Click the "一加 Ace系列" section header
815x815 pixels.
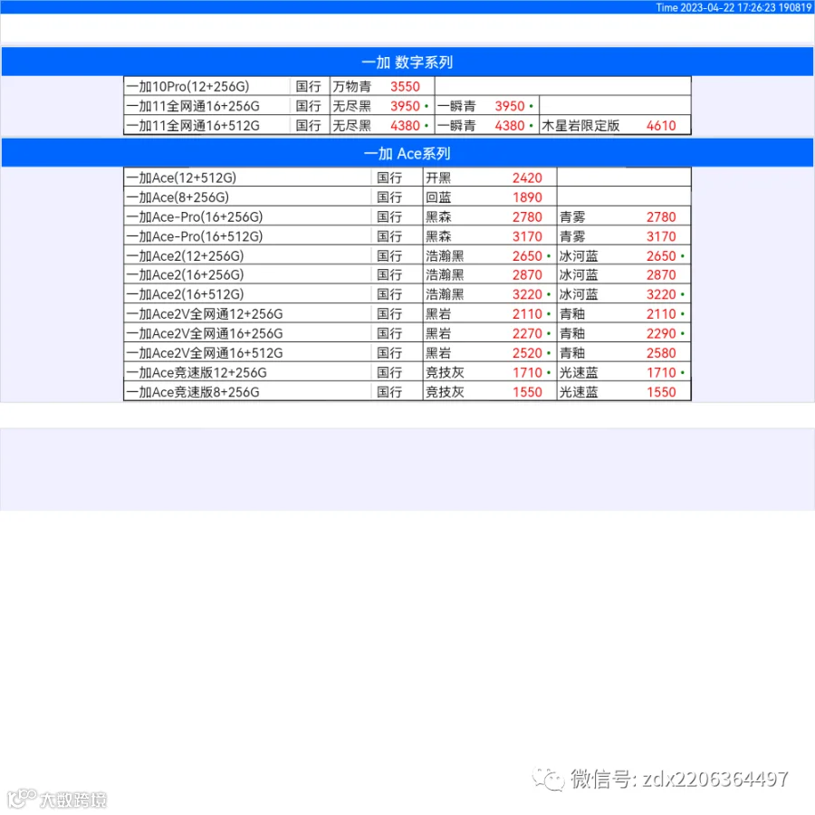(407, 153)
